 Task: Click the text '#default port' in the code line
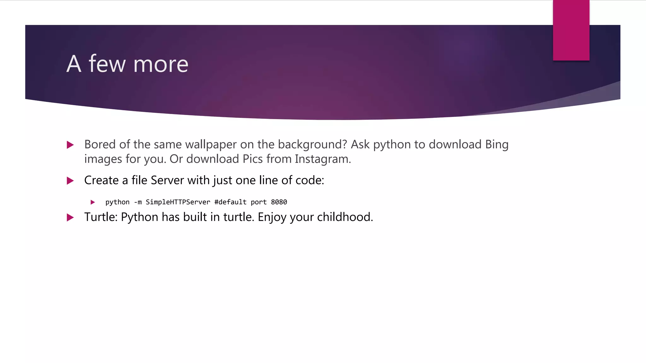pos(240,202)
